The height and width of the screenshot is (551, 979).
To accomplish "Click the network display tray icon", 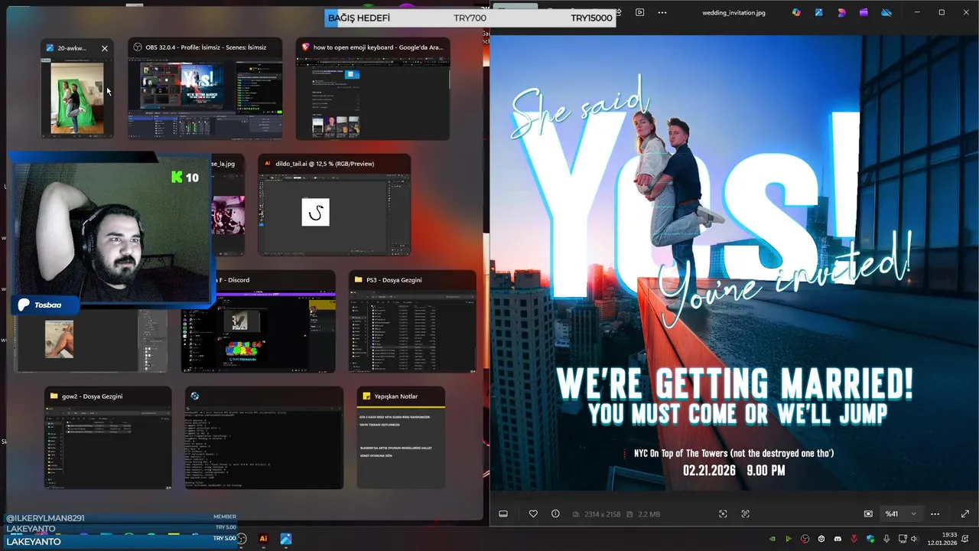I will [903, 539].
